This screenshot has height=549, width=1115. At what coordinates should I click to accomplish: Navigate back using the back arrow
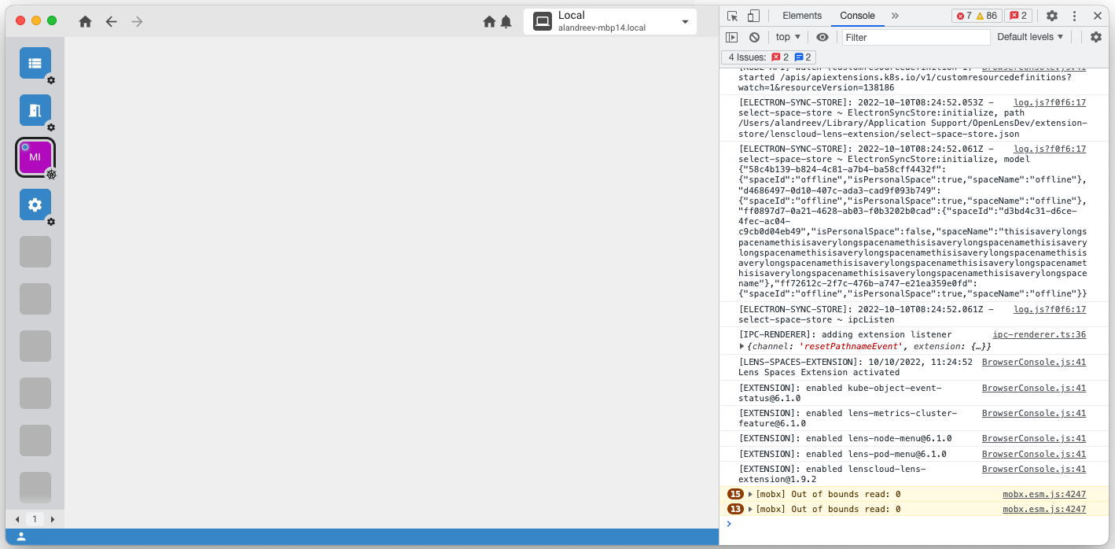click(112, 22)
